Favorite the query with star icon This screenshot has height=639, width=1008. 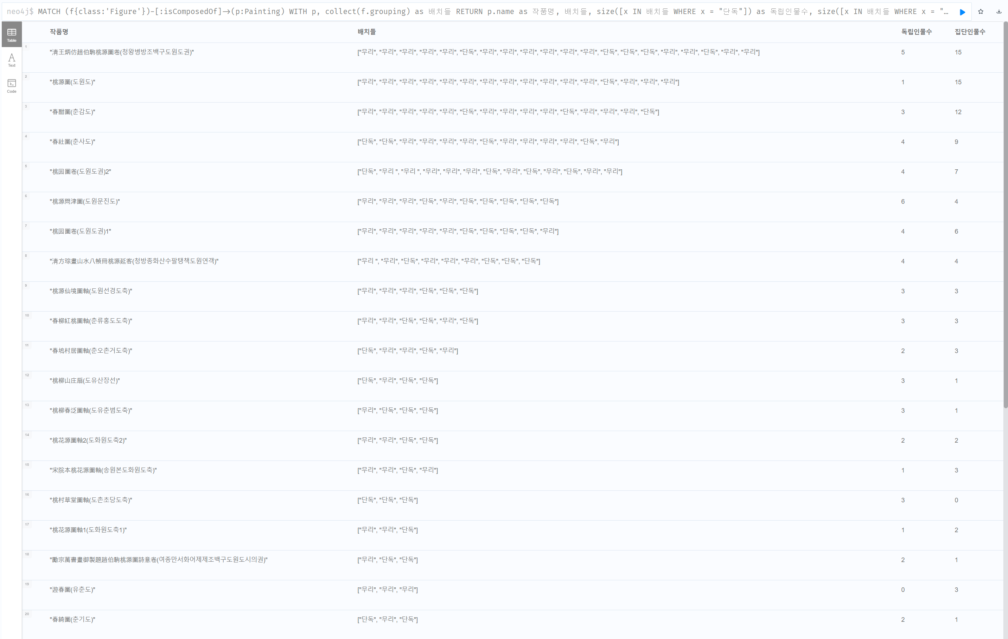[980, 12]
